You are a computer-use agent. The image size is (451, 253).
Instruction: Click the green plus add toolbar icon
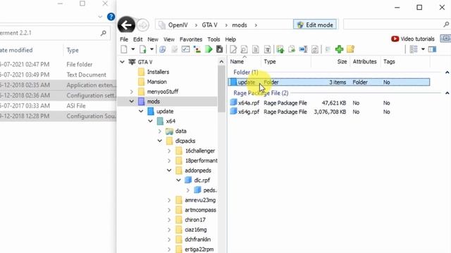pos(340,49)
